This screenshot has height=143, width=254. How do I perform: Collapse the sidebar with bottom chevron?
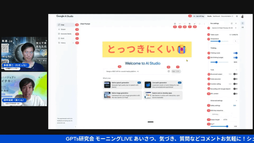coord(75,127)
